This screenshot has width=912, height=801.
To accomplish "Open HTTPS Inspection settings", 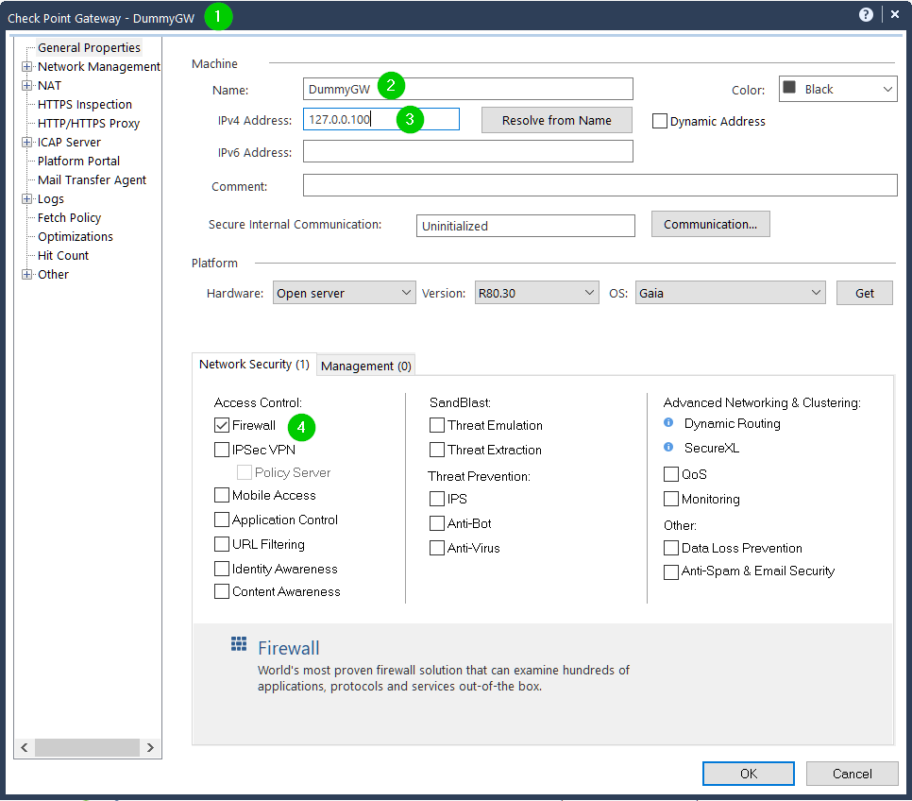I will [x=85, y=104].
